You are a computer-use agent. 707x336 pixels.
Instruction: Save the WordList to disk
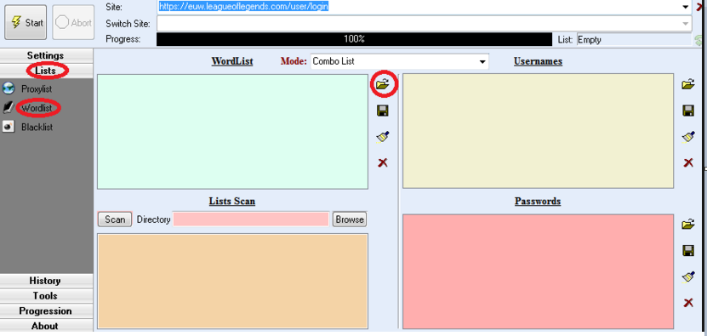tap(382, 111)
